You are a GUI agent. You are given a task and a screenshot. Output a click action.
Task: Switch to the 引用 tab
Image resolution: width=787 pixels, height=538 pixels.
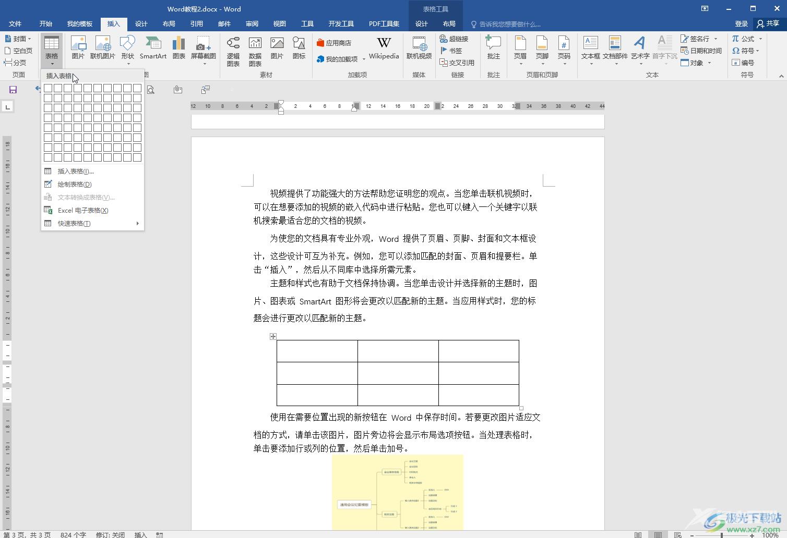(x=197, y=23)
